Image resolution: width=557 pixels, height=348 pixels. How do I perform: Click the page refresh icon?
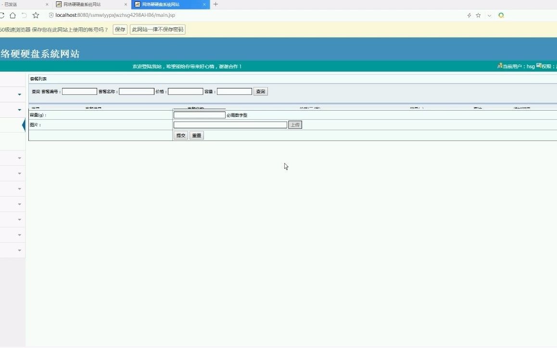[2, 15]
